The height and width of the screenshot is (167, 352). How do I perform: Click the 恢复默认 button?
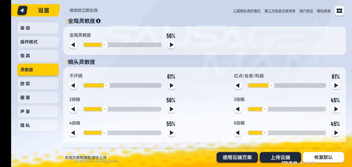(x=323, y=157)
